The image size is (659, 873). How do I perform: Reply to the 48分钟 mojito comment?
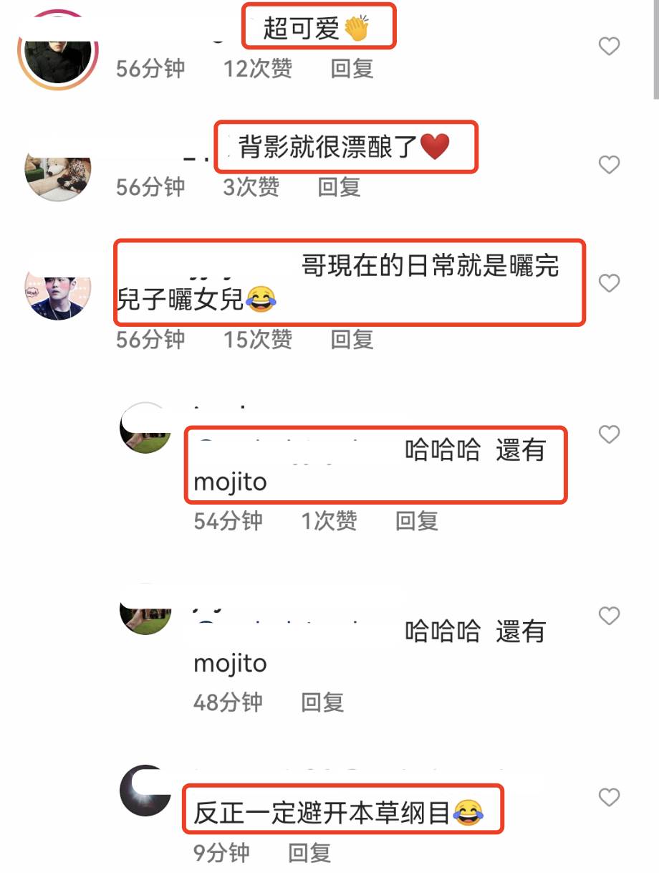[x=322, y=702]
